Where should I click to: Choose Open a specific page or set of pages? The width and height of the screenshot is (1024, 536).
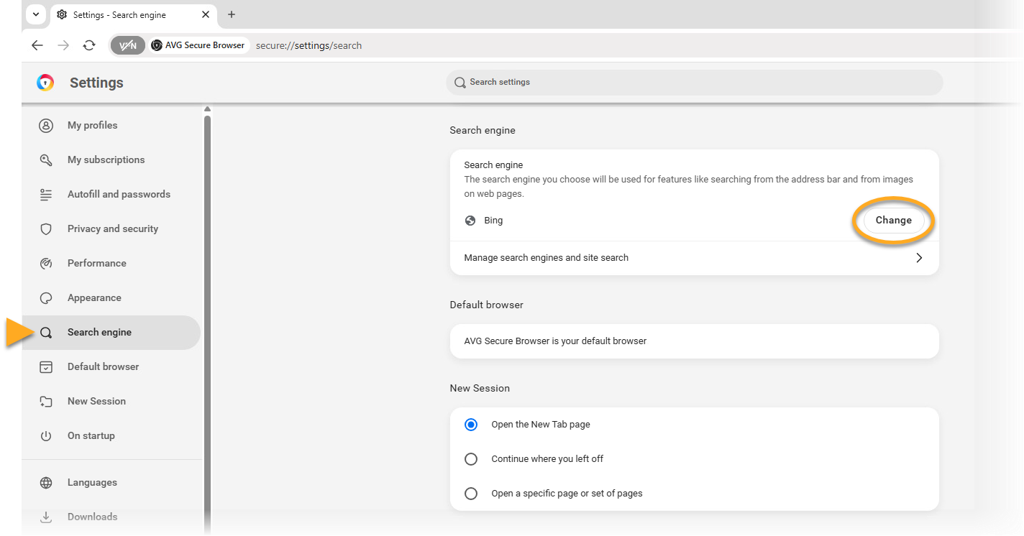pyautogui.click(x=471, y=494)
